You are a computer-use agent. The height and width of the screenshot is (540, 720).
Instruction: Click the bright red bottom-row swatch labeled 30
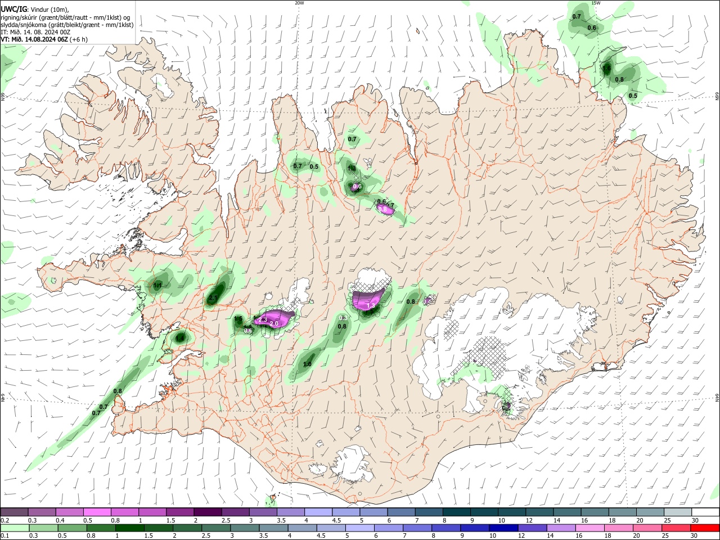704,528
